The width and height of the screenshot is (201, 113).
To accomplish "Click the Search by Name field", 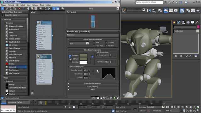I will point(16,15).
